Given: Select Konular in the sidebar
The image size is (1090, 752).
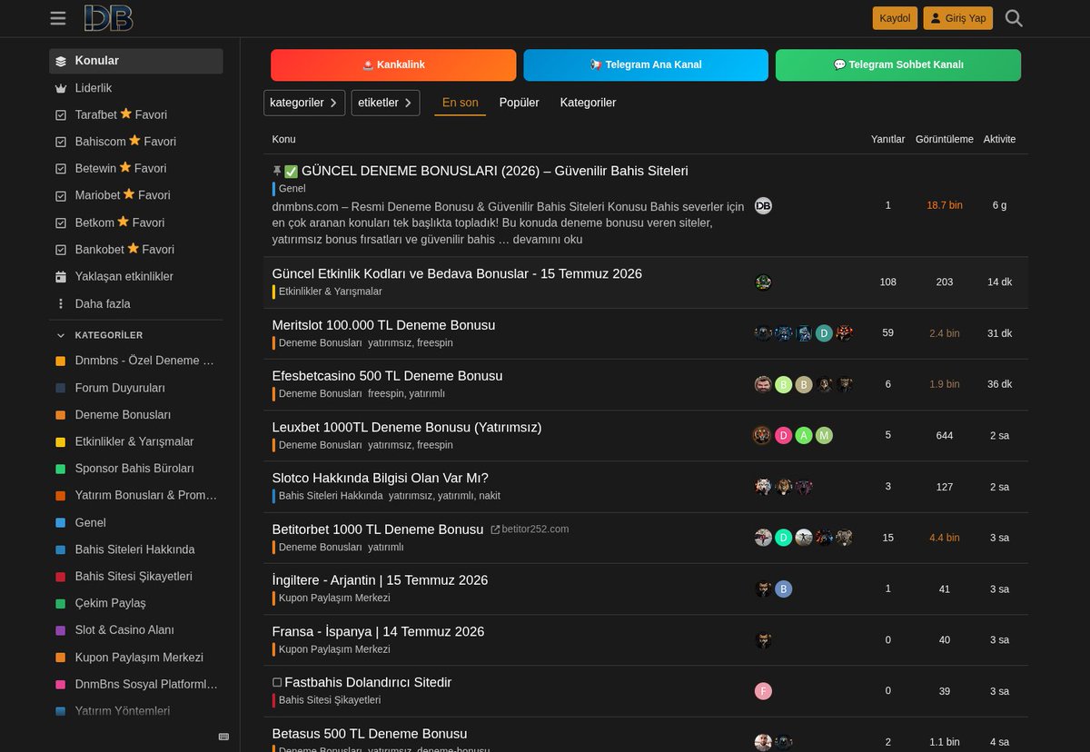Looking at the screenshot, I should [x=135, y=61].
